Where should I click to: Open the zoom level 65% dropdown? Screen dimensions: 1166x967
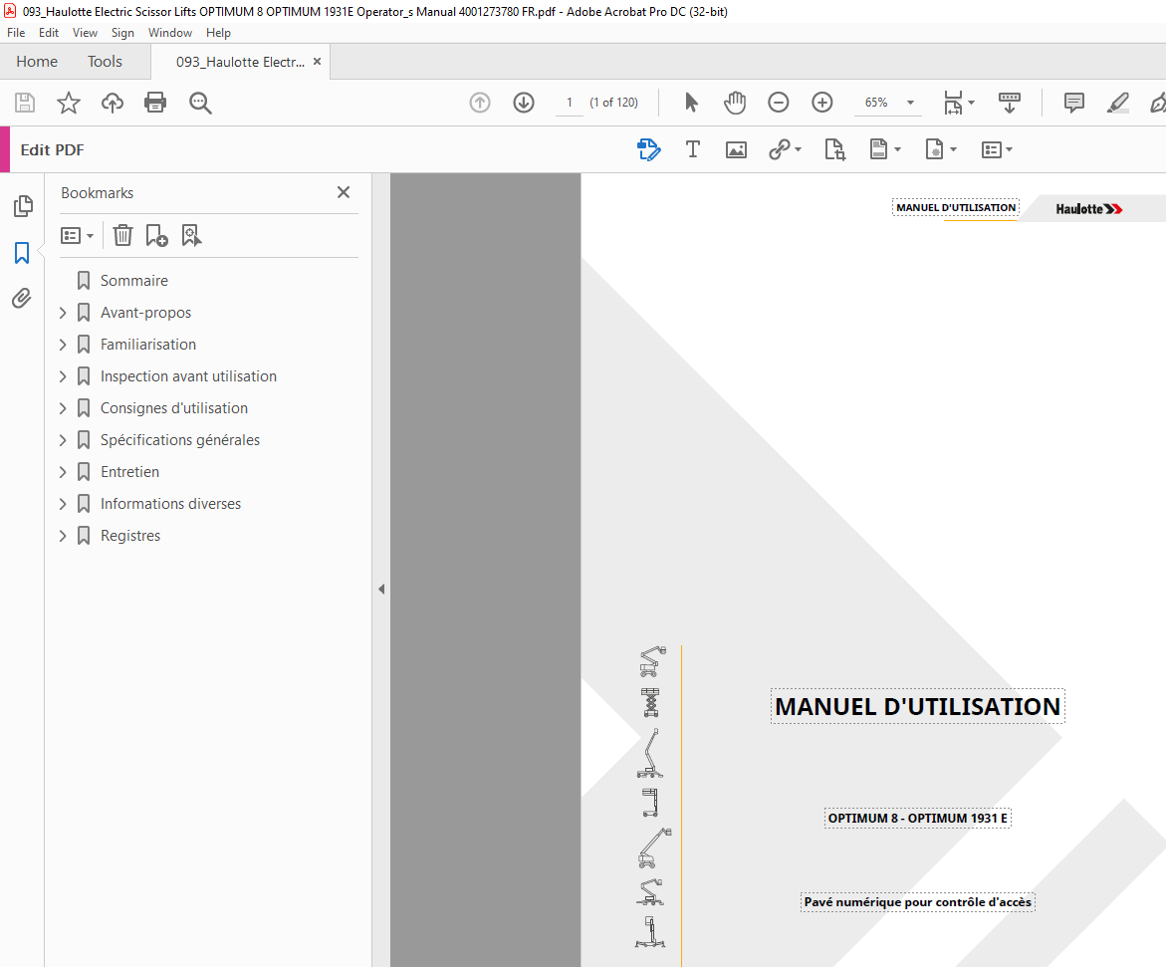tap(910, 103)
